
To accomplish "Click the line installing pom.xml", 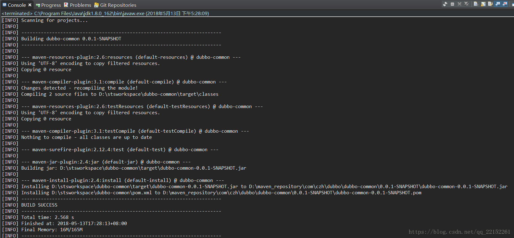I will [x=212, y=193].
